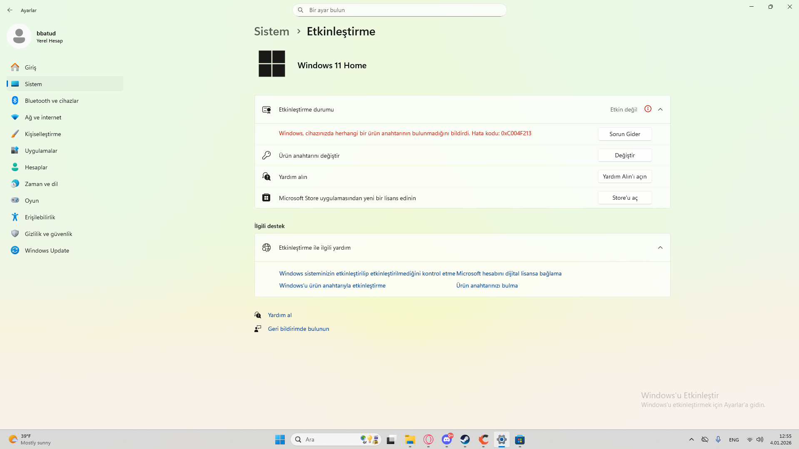Click the magnifier icon in settings search
The image size is (799, 449).
point(301,10)
